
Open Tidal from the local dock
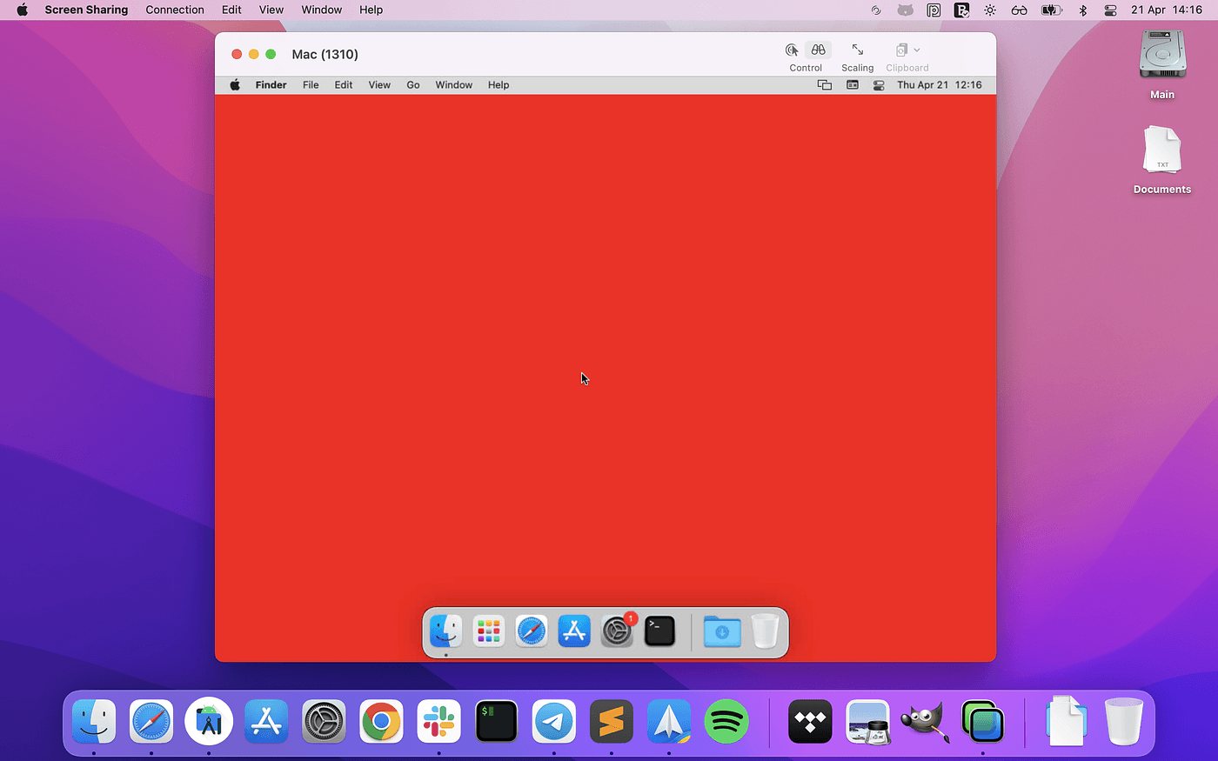[x=810, y=721]
